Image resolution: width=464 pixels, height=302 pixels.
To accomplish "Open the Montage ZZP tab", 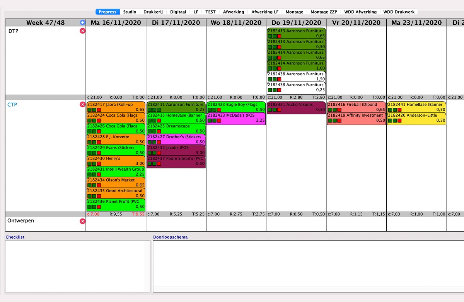I will tap(324, 12).
